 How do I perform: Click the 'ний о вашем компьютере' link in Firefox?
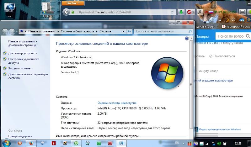coord(214,81)
